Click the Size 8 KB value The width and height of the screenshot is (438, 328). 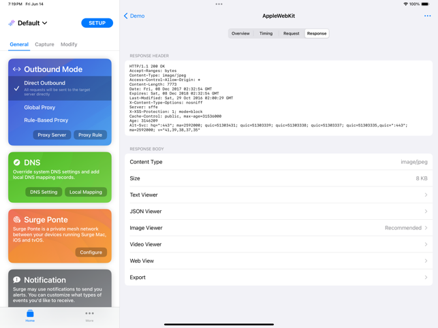(422, 178)
